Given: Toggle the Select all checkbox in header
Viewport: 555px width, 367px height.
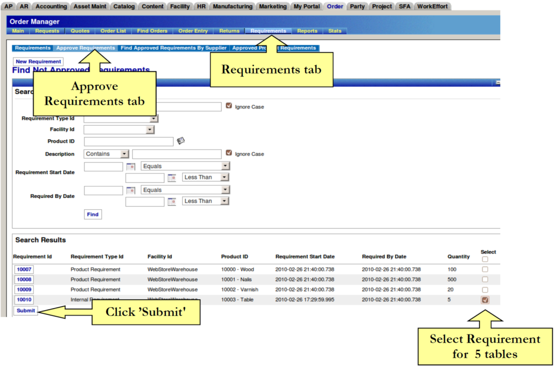Looking at the screenshot, I should pos(485,259).
